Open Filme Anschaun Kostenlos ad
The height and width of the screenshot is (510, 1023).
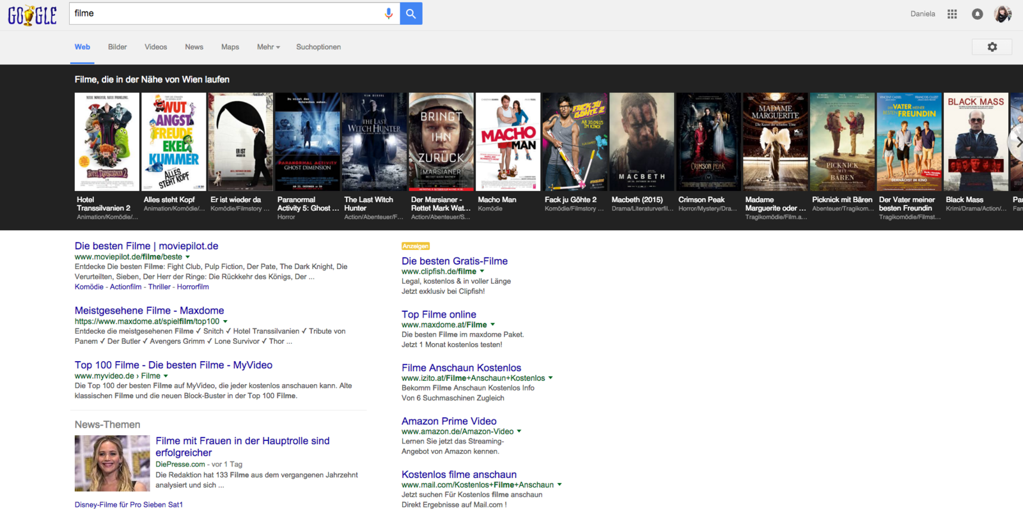[461, 367]
